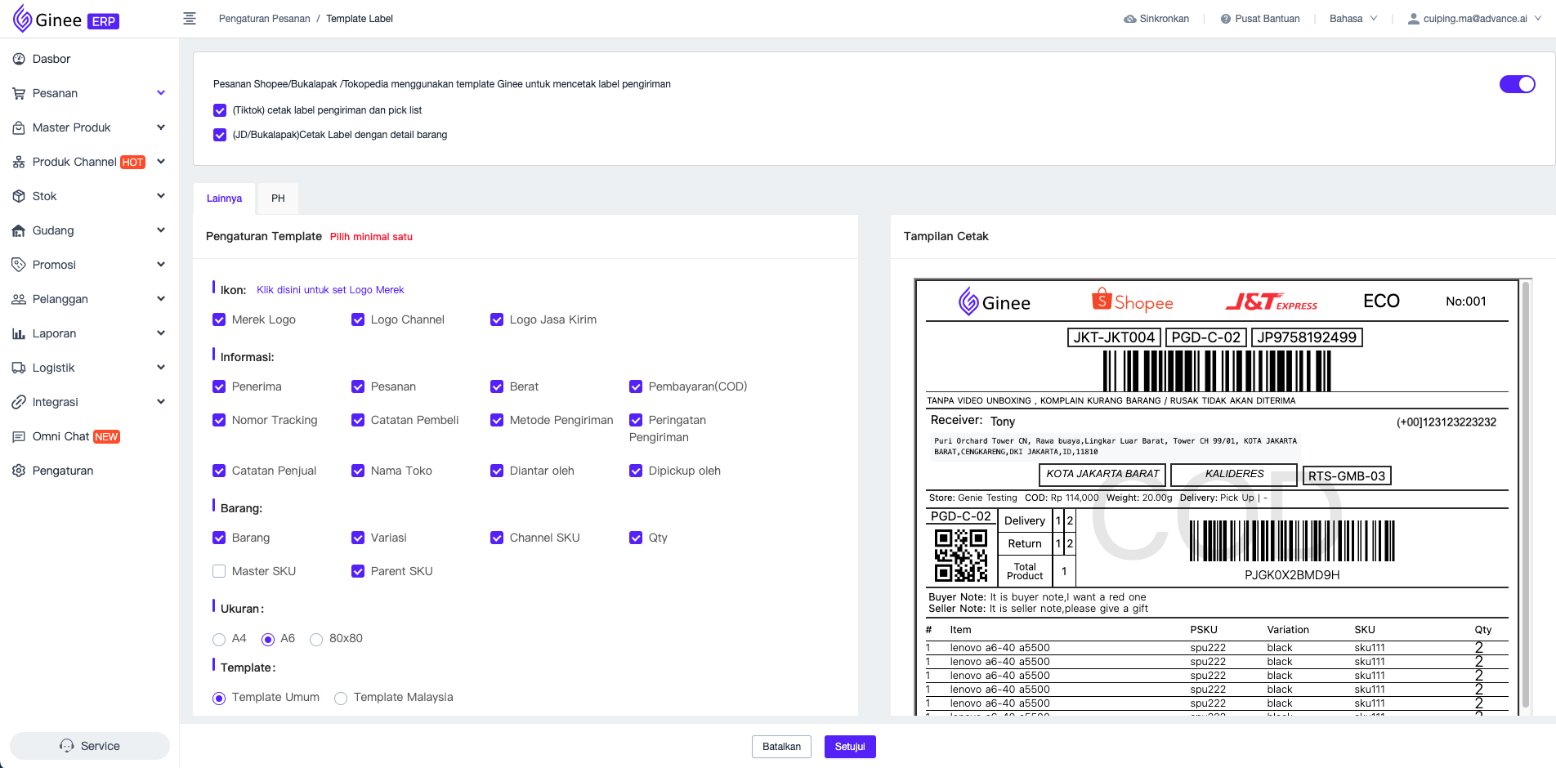Uncheck Tiktok cetak label checkbox
This screenshot has width=1556, height=768.
[x=220, y=110]
